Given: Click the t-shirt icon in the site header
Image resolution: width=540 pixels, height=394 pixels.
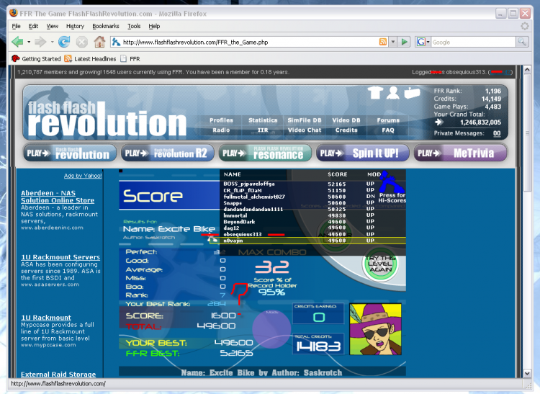Looking at the screenshot, I should 374,92.
